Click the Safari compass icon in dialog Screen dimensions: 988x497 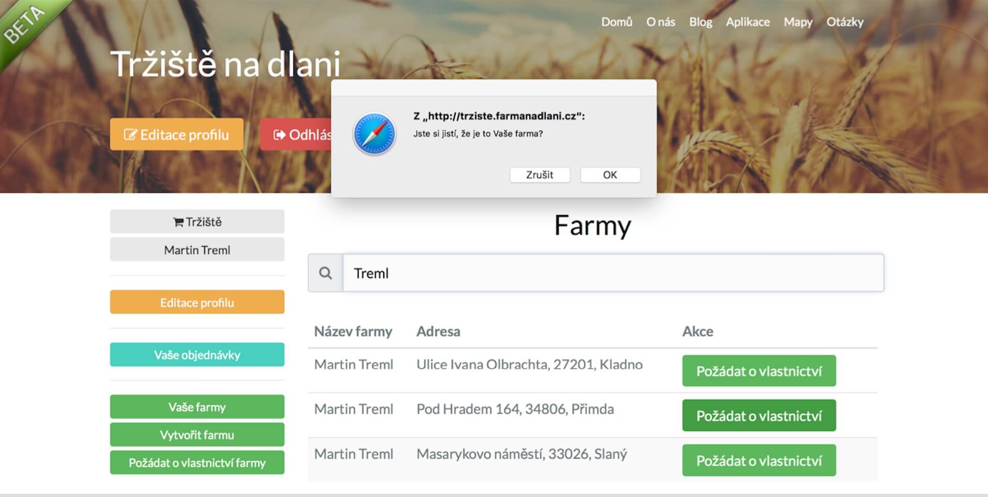374,134
